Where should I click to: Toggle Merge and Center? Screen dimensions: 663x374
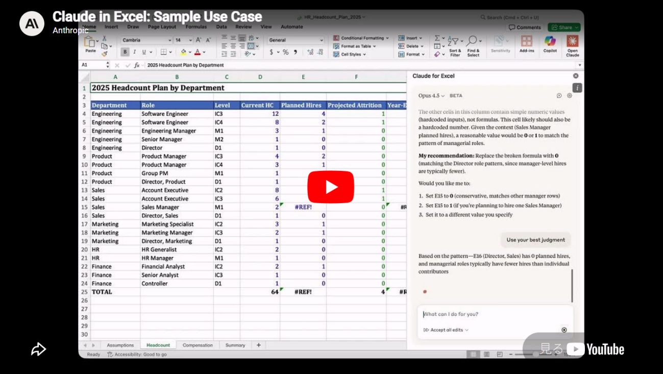(251, 46)
